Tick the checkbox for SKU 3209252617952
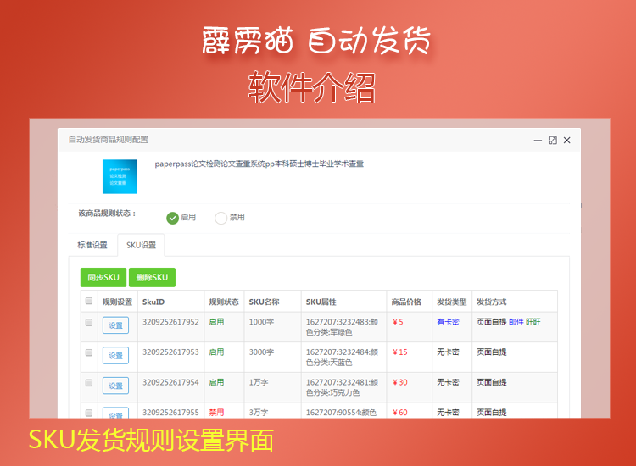 [x=89, y=323]
